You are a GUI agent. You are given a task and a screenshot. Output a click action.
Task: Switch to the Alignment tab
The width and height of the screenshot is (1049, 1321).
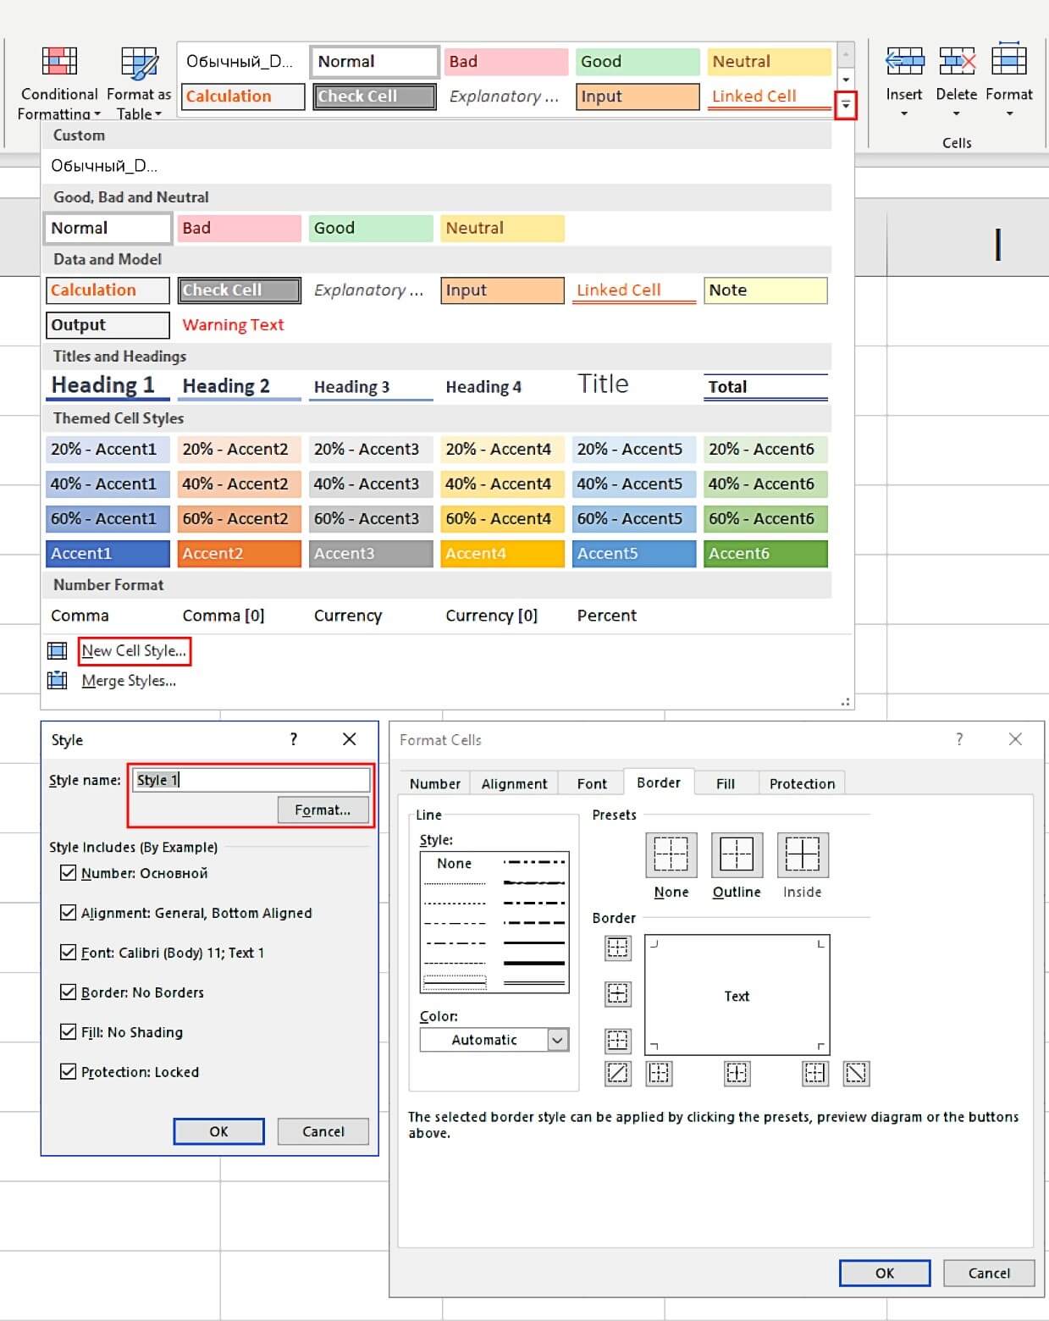514,783
